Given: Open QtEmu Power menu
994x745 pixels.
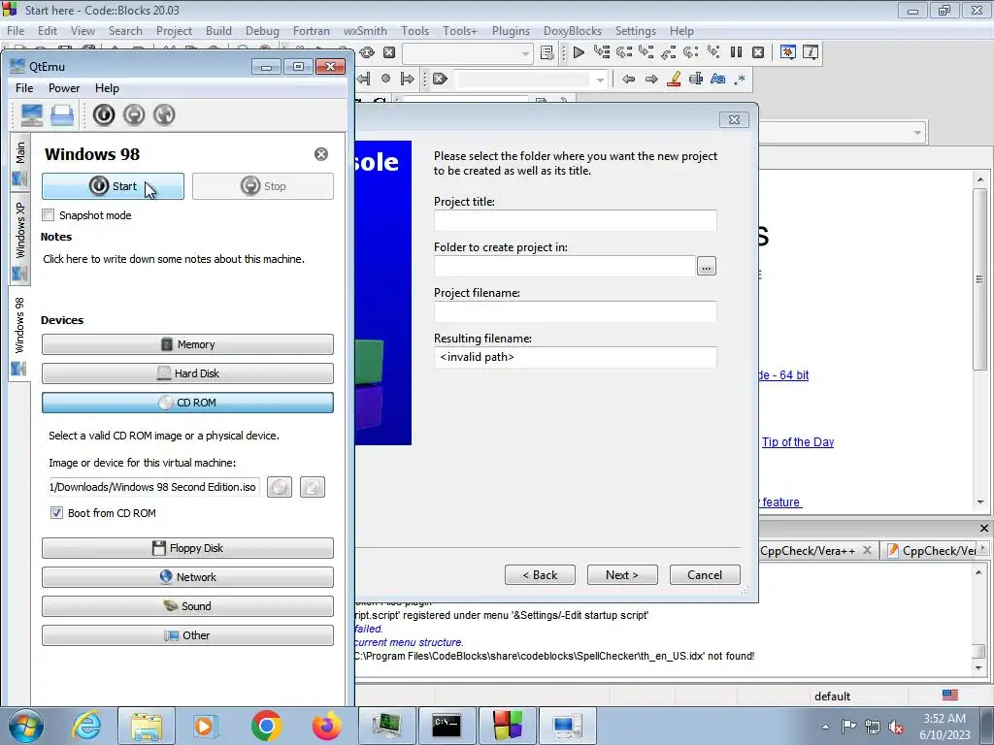Looking at the screenshot, I should click(64, 88).
